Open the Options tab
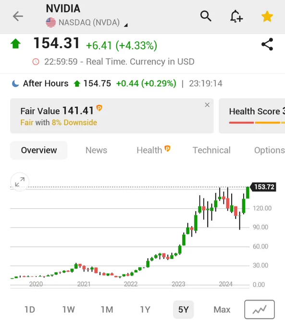The height and width of the screenshot is (327, 285). tap(269, 150)
